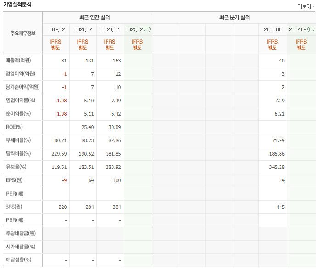This screenshot has height=269, width=320.
Task: Click the 순이익률 value 5.11
Action: [89, 114]
